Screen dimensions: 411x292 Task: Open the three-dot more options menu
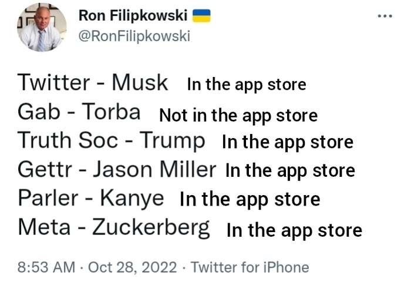point(385,16)
